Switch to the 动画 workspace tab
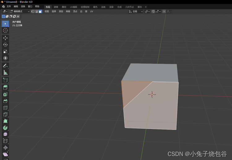This screenshot has width=232, height=160. coord(103,7)
